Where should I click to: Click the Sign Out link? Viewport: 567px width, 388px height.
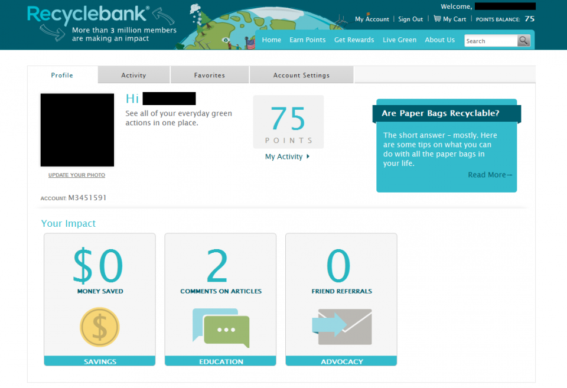[410, 19]
